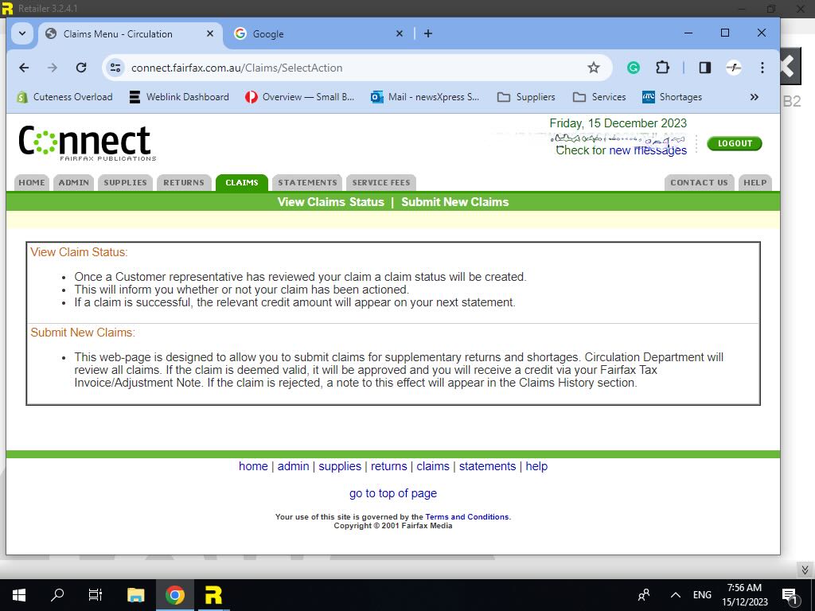Bookmark this page with star icon
The height and width of the screenshot is (611, 815).
pos(593,68)
